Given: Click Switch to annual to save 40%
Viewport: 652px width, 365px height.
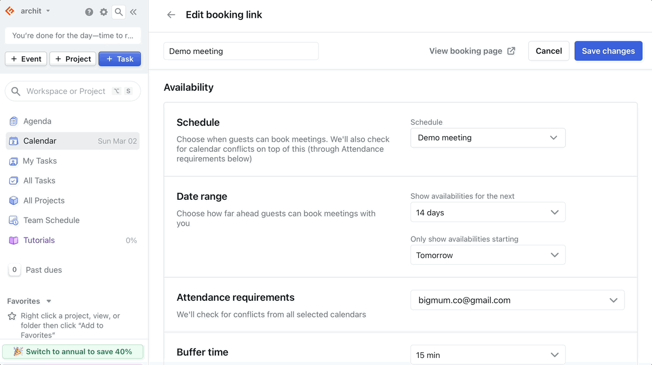Looking at the screenshot, I should click(x=73, y=351).
